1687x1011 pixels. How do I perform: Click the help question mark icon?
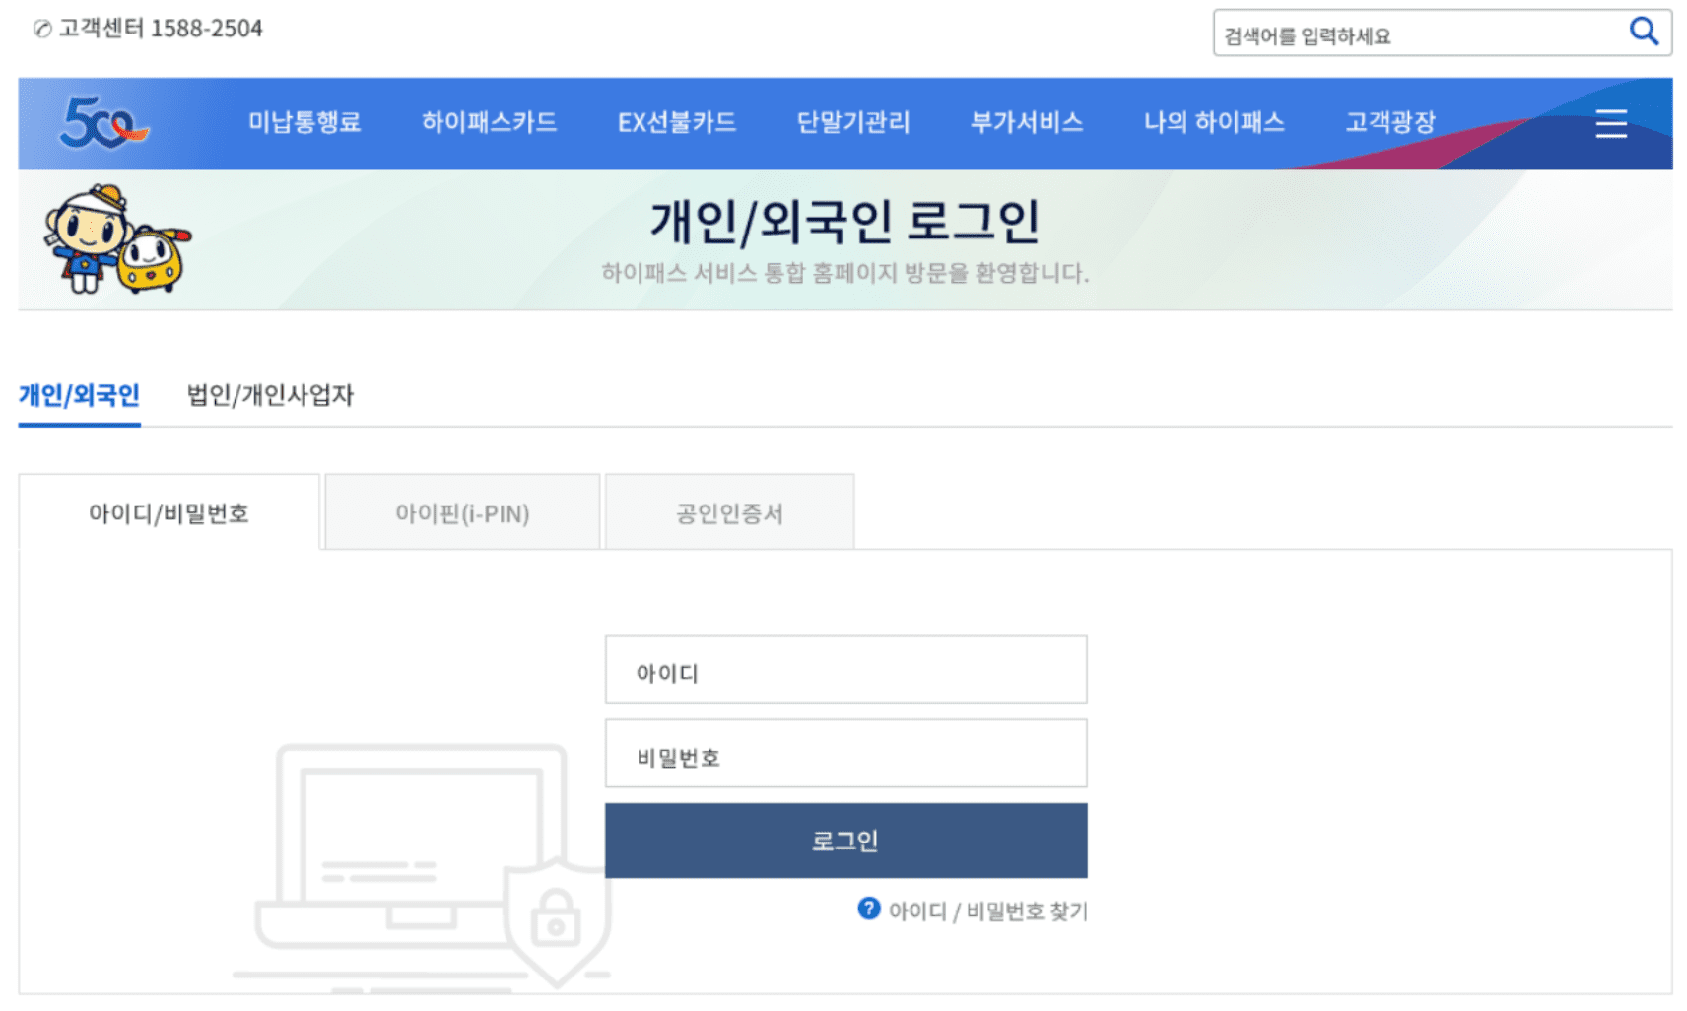coord(868,909)
